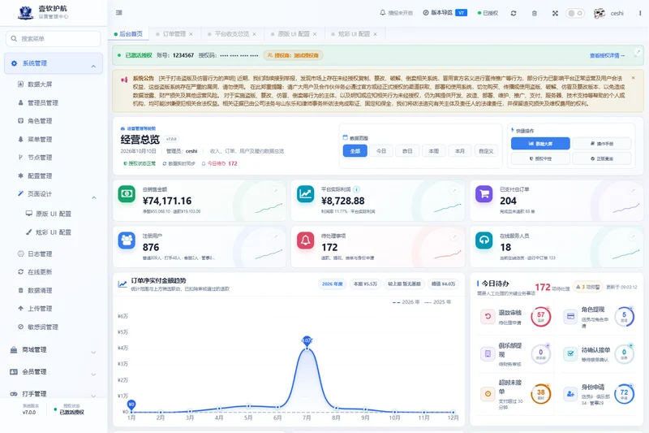Viewport: 649px width, 433px height.
Task: Expand the 会员管理 sidebar menu
Action: (x=54, y=372)
